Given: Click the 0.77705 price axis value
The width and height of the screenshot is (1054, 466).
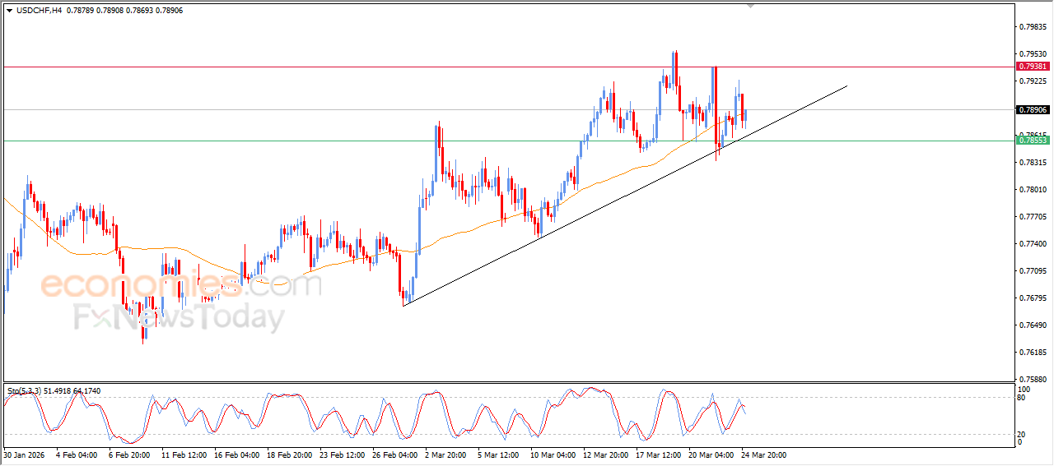Looking at the screenshot, I should pyautogui.click(x=1033, y=217).
